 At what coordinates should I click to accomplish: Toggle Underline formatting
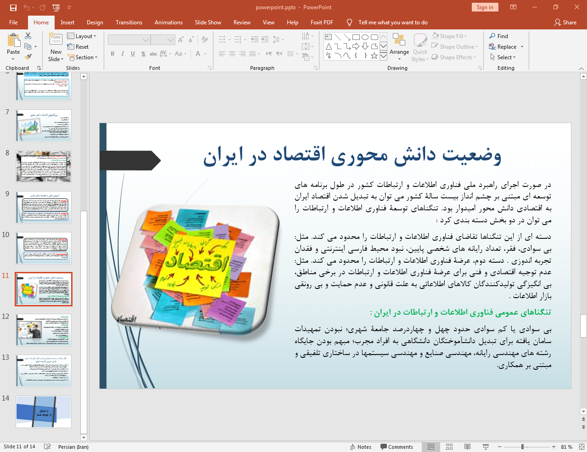click(133, 54)
